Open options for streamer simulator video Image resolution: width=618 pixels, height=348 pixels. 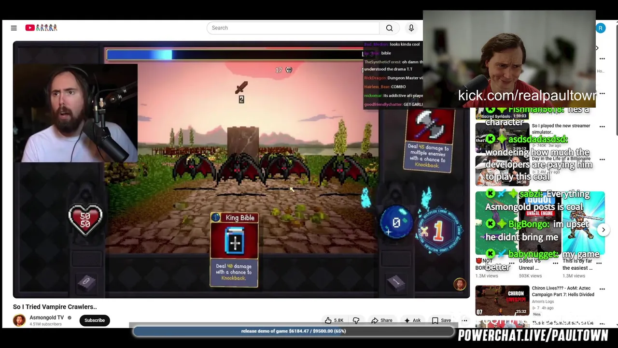(x=602, y=127)
